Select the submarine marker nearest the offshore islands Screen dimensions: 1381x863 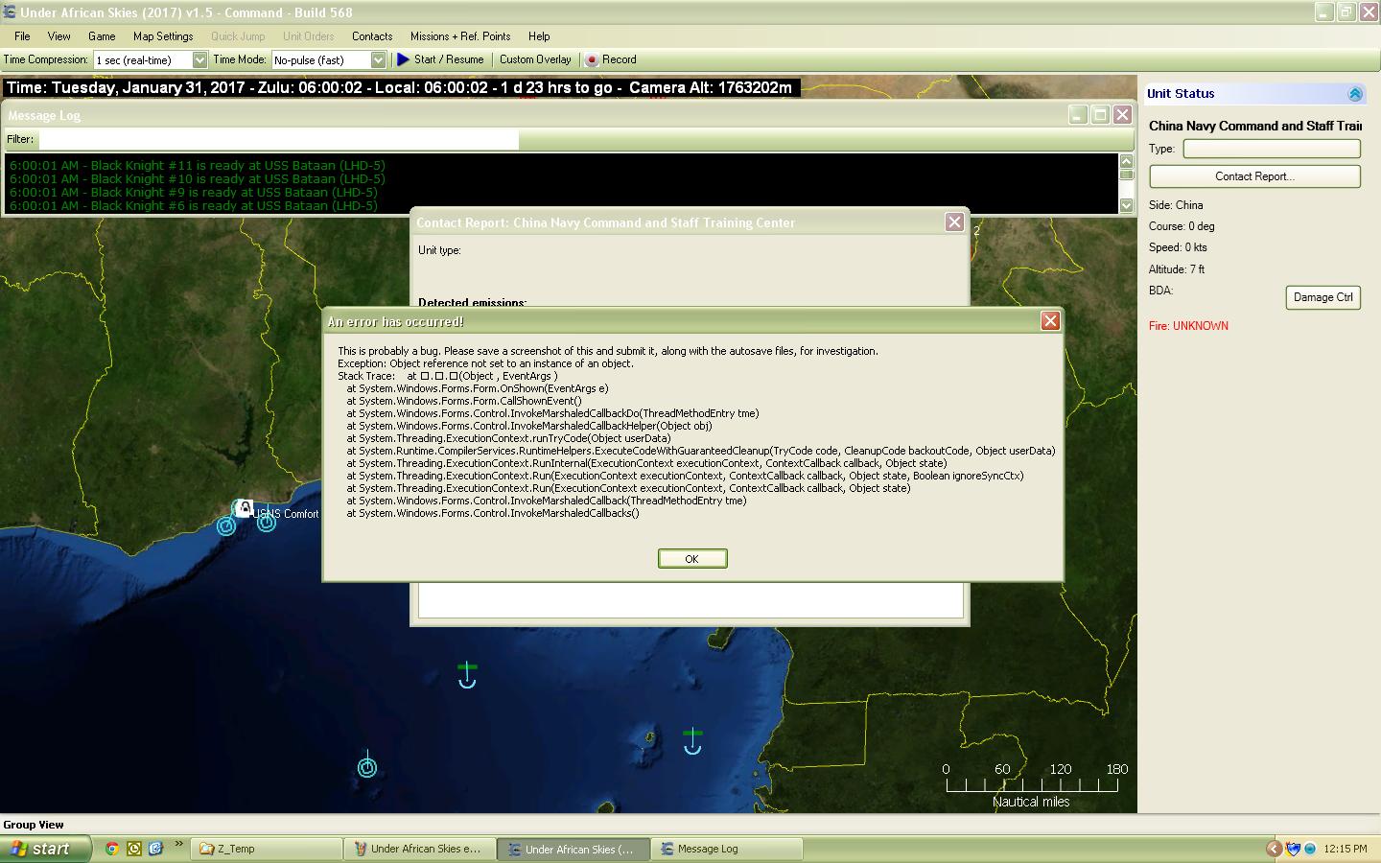point(692,741)
